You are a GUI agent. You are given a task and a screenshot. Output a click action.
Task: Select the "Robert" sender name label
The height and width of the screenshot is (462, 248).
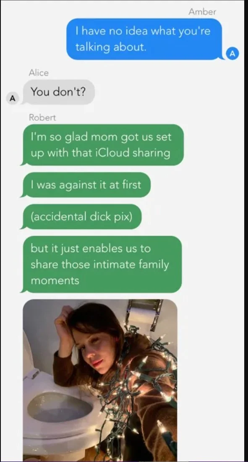coord(42,117)
